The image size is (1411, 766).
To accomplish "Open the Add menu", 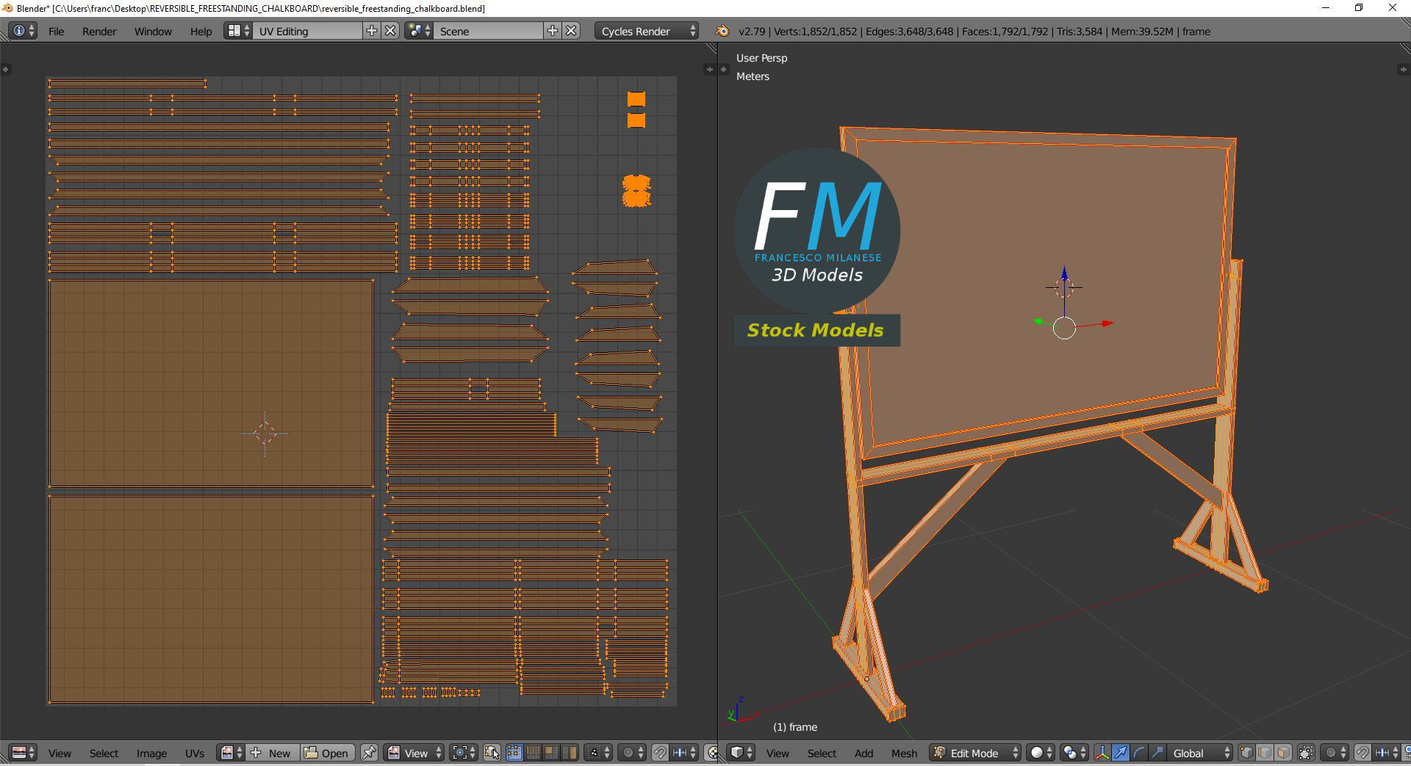I will pyautogui.click(x=864, y=754).
